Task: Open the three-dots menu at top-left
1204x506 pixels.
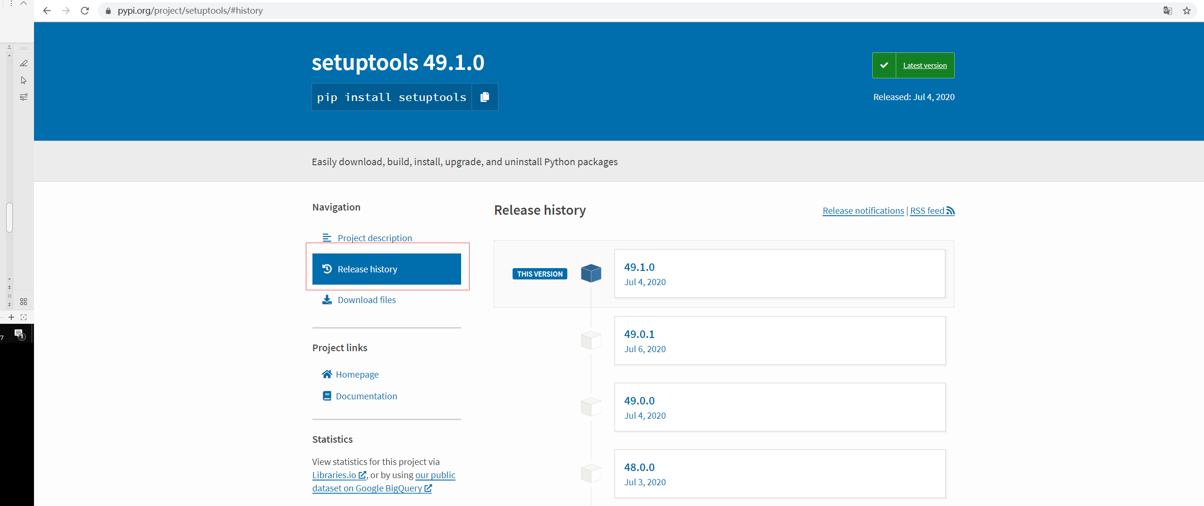Action: pyautogui.click(x=11, y=3)
